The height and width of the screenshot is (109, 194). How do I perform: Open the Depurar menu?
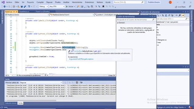coord(49,2)
